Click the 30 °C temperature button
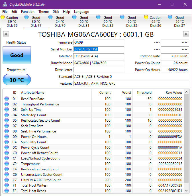The width and height of the screenshot is (192, 196). tap(17, 80)
